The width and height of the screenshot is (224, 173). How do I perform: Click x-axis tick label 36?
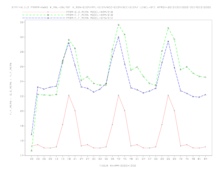pyautogui.click(x=106, y=159)
